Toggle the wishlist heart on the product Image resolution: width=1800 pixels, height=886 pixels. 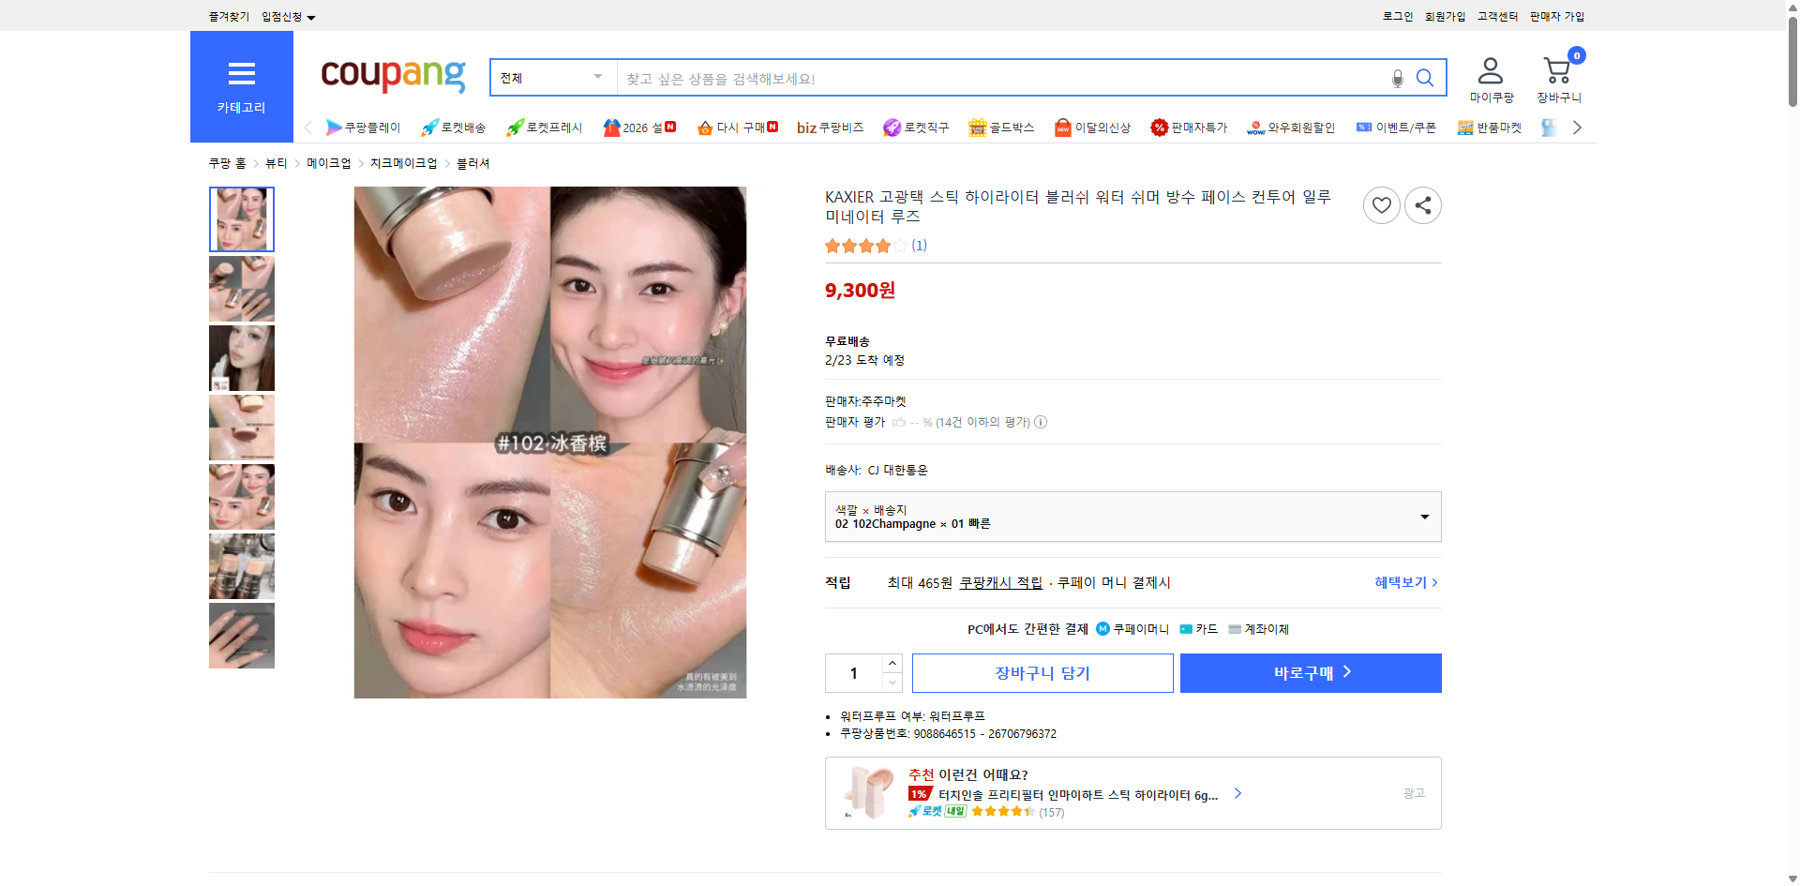coord(1381,204)
